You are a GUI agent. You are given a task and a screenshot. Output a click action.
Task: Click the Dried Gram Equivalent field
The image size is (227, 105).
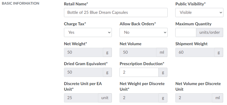(83, 72)
